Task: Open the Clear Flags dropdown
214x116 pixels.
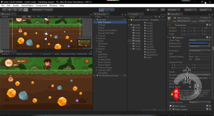Action: (198, 40)
